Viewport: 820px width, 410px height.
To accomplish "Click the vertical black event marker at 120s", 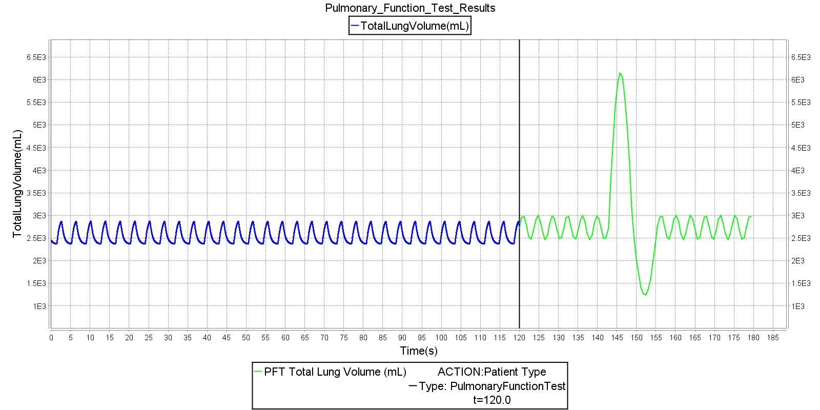I will (x=520, y=154).
